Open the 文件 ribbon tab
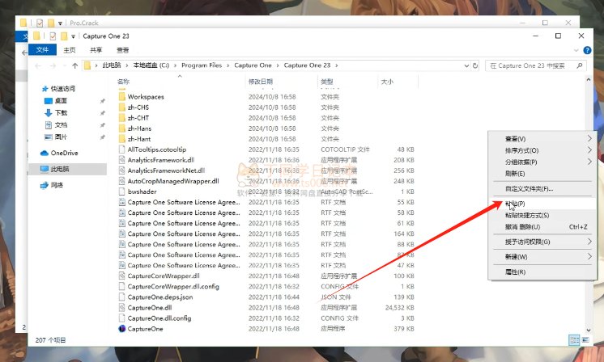604x362 pixels. 43,50
